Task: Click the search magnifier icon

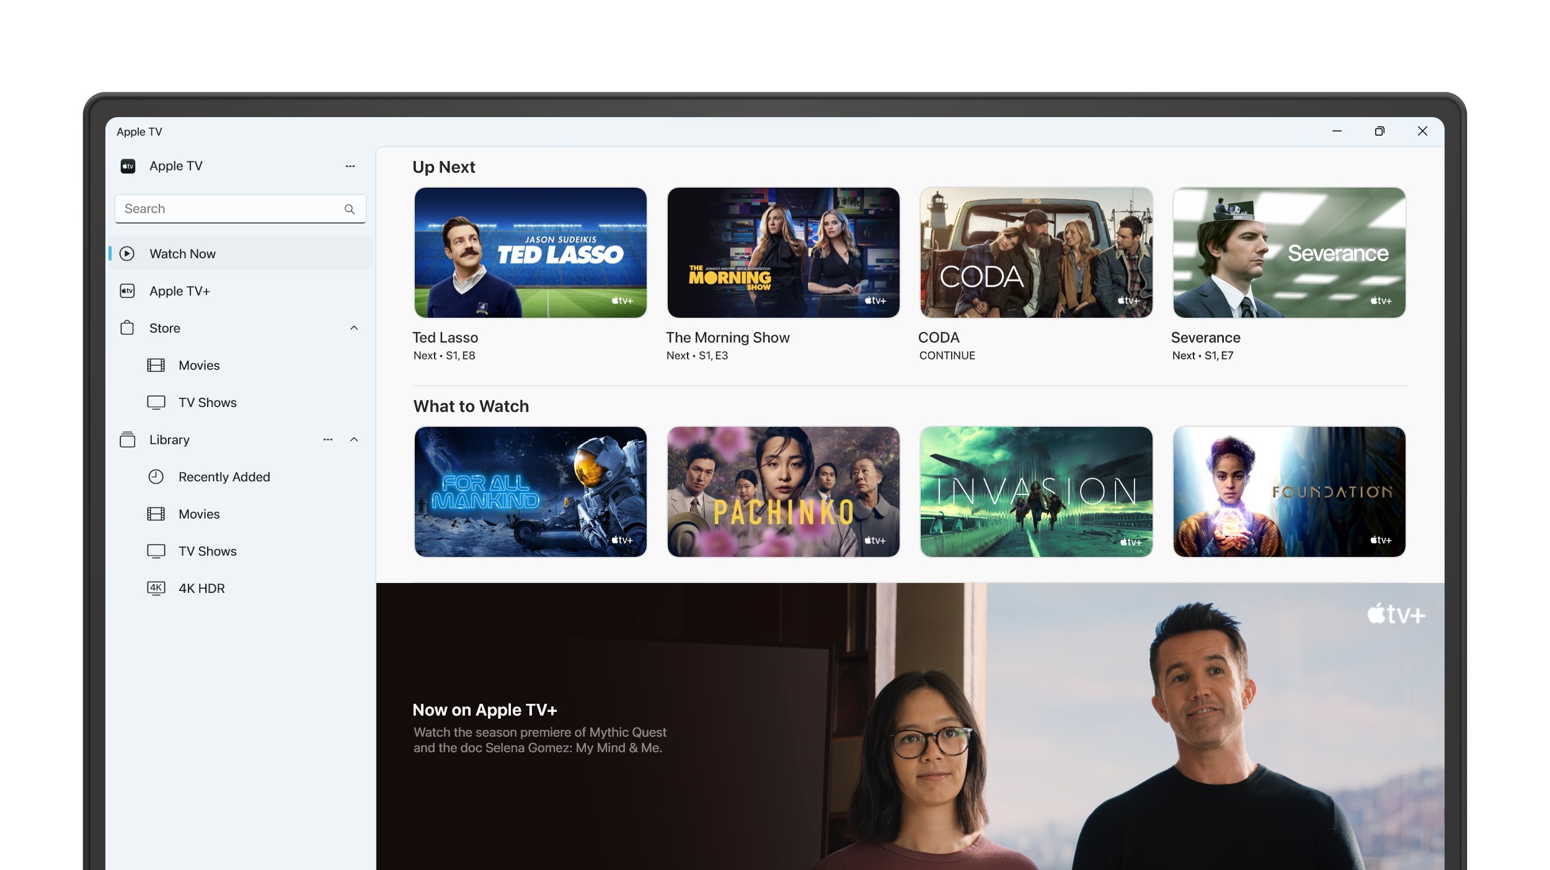Action: pos(350,209)
